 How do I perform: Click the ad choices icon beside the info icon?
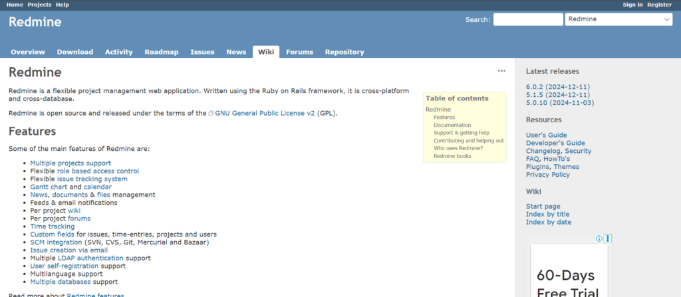(608, 239)
